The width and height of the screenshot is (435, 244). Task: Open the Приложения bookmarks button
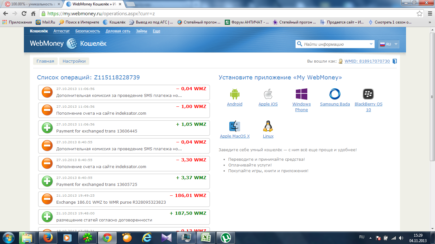click(17, 22)
